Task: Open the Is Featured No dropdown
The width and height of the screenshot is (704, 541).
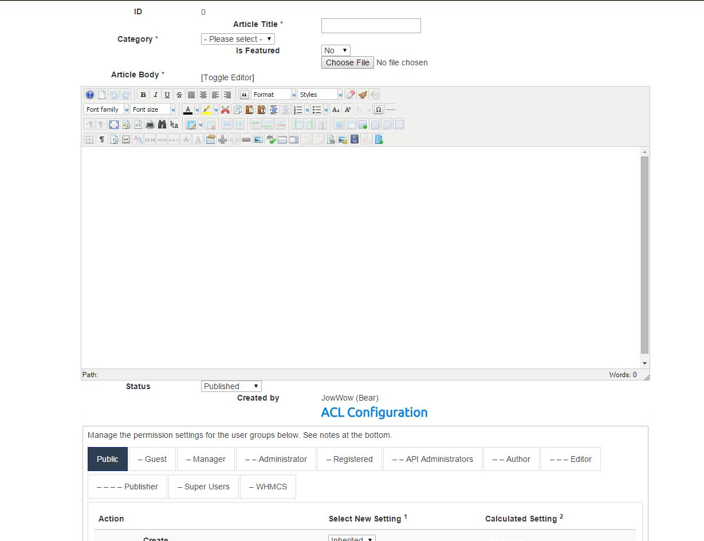Action: (x=336, y=50)
